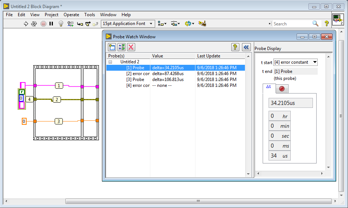
Task: Open the Project menu
Action: pyautogui.click(x=51, y=15)
